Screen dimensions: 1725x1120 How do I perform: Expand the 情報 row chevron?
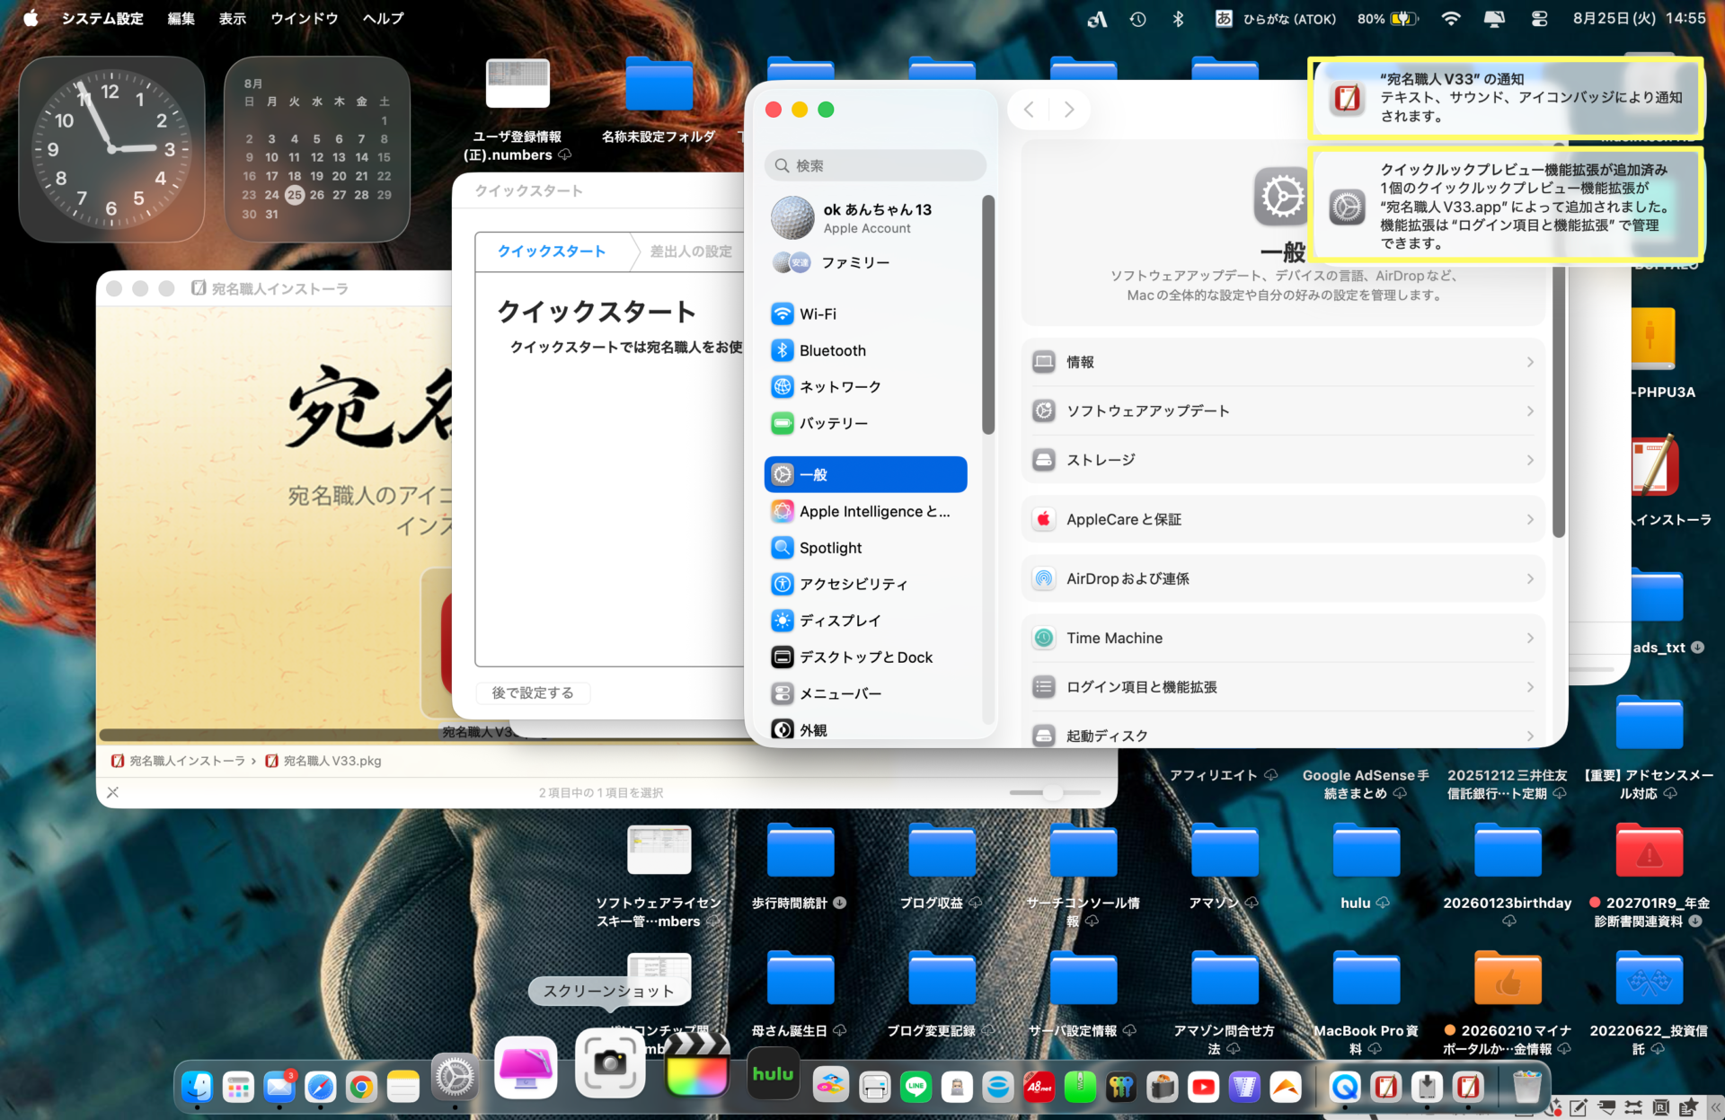pyautogui.click(x=1530, y=362)
